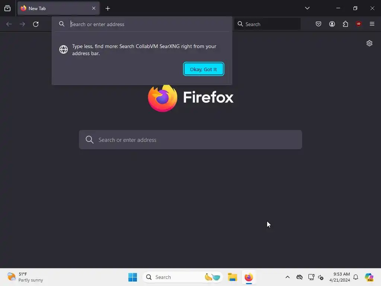
Task: Personalize new tab with gear icon
Action: coord(369,43)
